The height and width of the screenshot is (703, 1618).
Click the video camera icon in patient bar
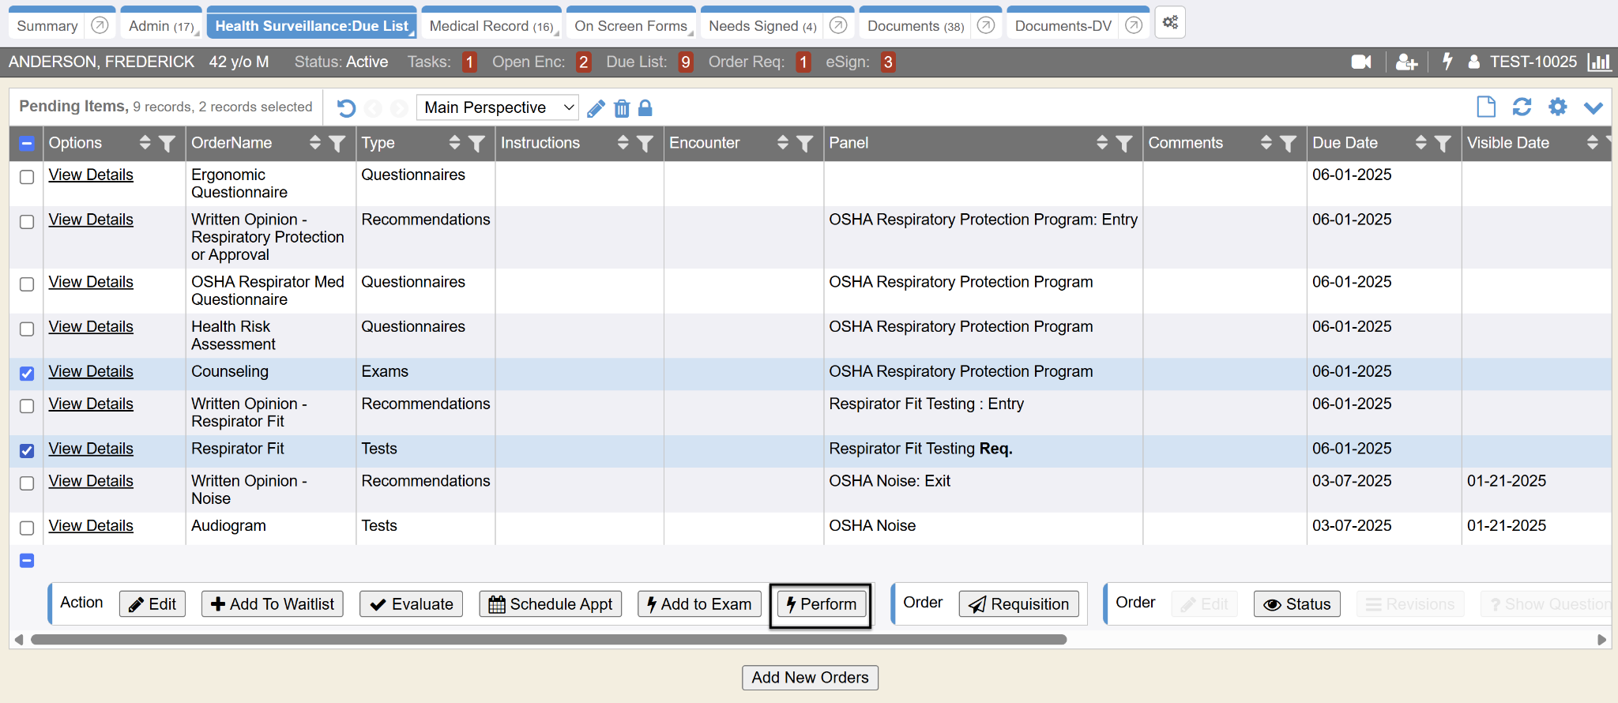pyautogui.click(x=1360, y=62)
